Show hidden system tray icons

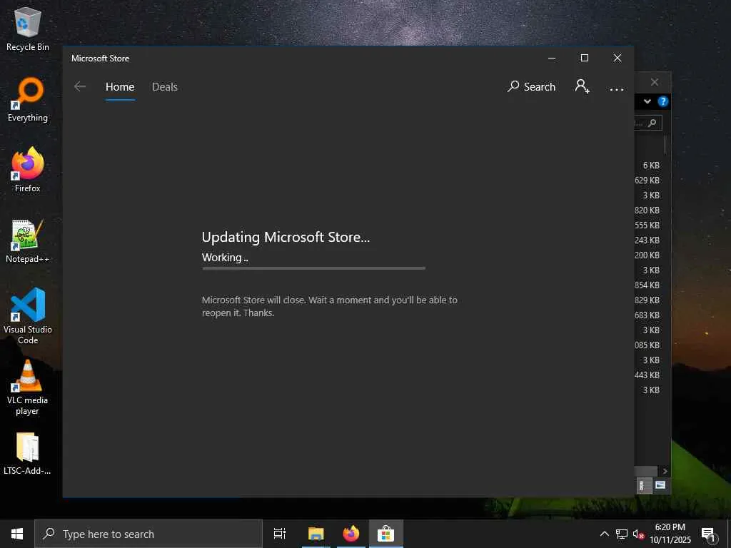604,534
